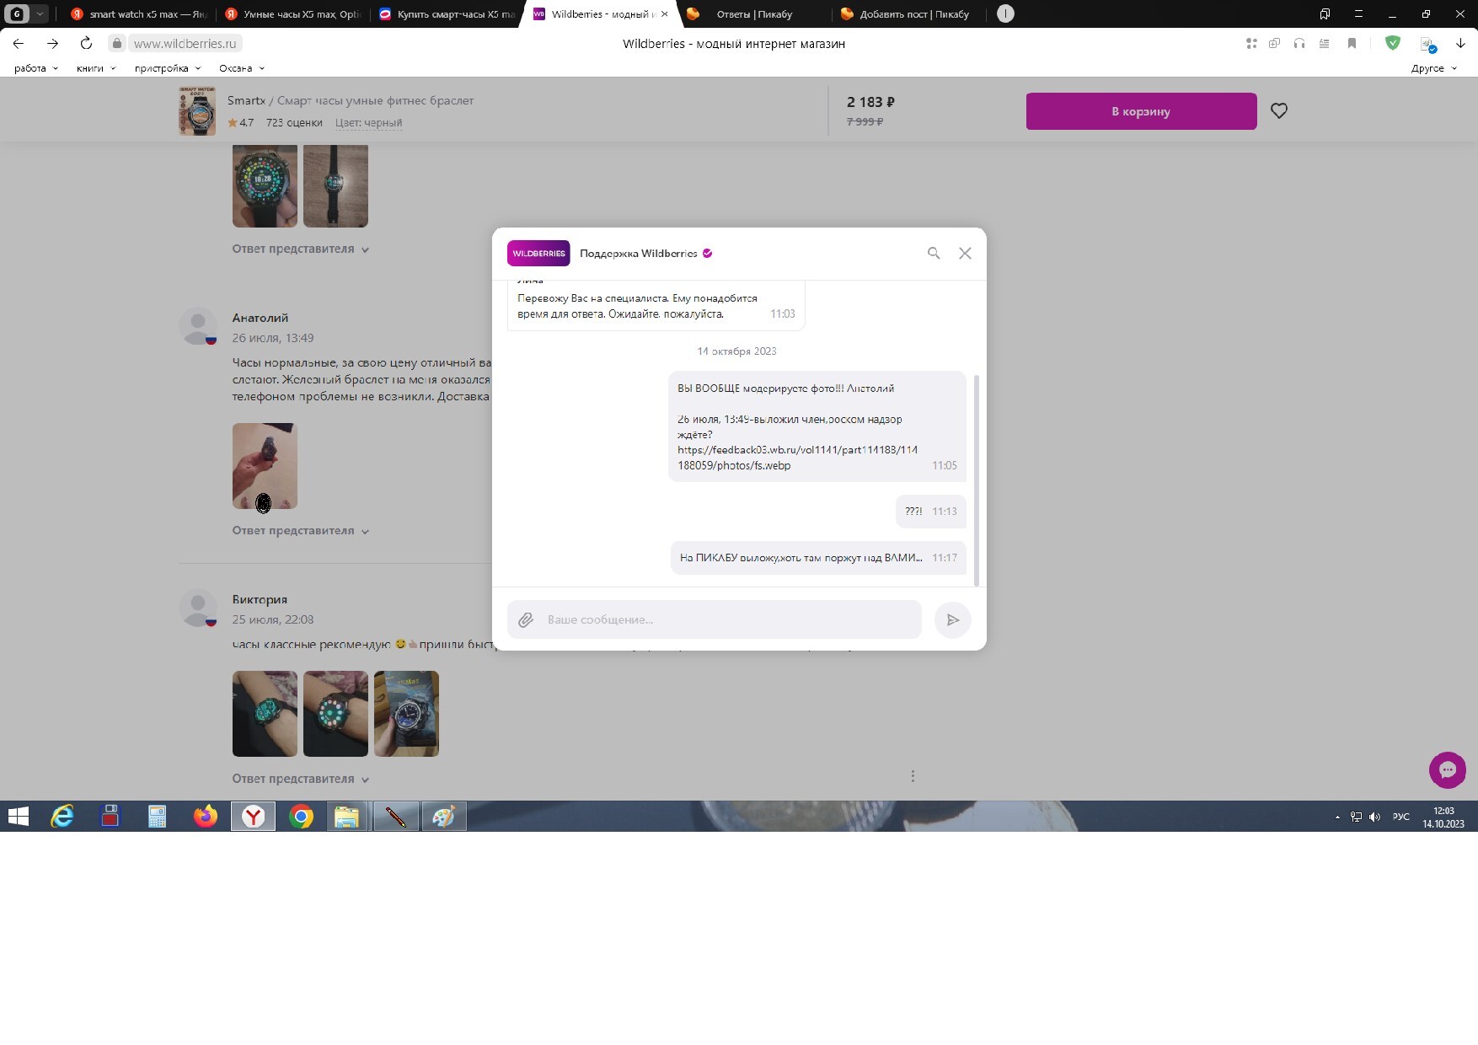The image size is (1478, 1045).
Task: Open the 'пристройка' bookmarks folder
Action: pyautogui.click(x=168, y=68)
